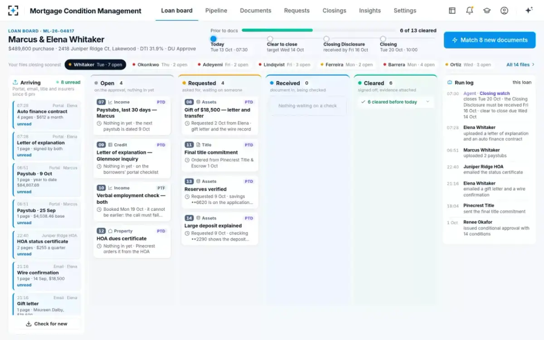
Task: Open the Closings tab
Action: click(335, 10)
